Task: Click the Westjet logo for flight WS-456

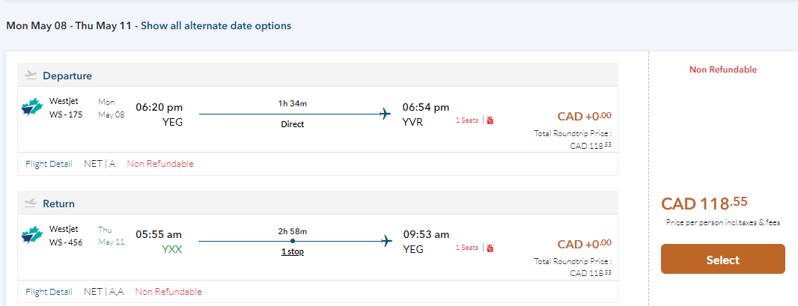Action: (x=32, y=236)
